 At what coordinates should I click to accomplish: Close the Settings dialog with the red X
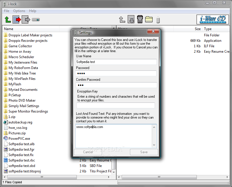click(x=153, y=31)
